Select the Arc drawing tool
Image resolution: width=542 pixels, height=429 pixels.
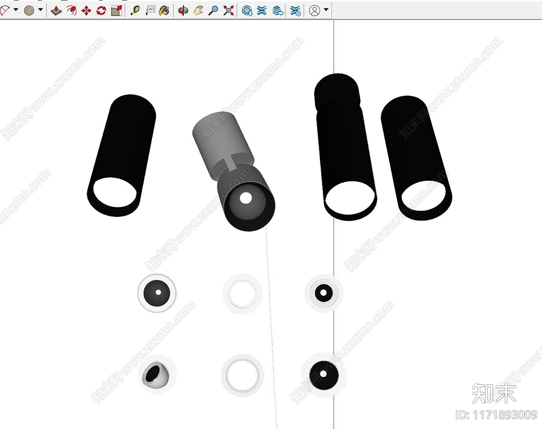point(5,10)
